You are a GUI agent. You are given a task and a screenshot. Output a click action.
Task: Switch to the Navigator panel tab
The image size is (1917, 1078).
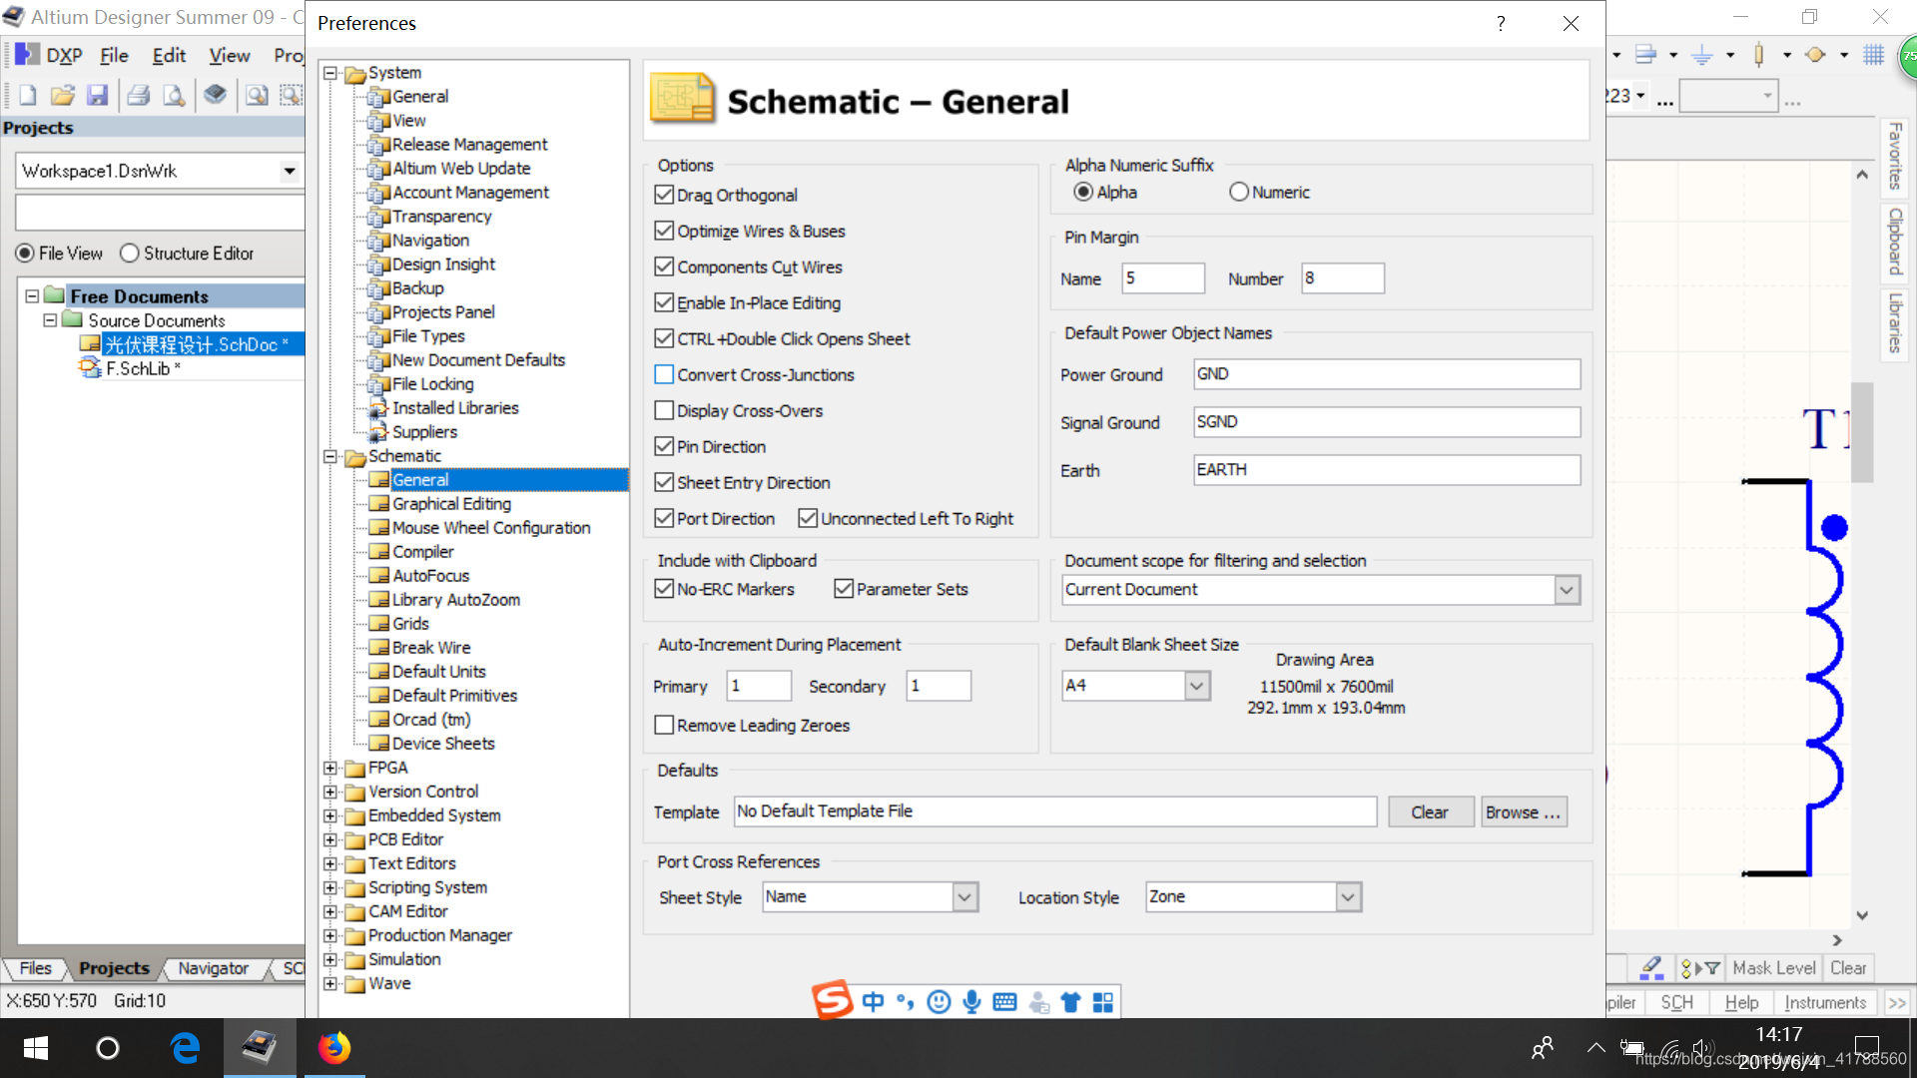[213, 968]
